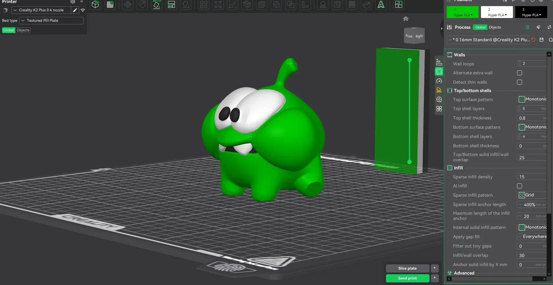
Task: Edit the printer preset with pencil icon
Action: coord(75,10)
